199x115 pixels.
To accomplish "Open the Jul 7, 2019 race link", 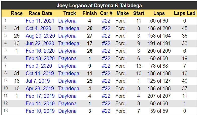I will [x=38, y=81].
